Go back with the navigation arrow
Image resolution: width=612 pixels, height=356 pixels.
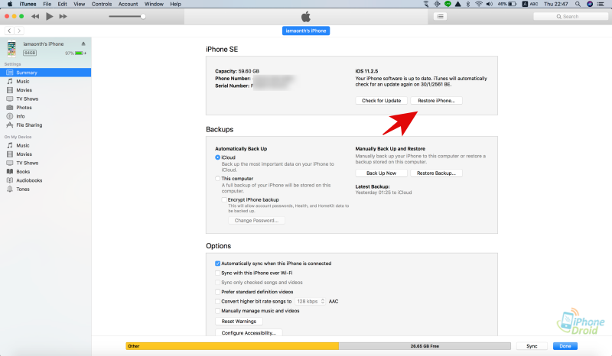[9, 31]
